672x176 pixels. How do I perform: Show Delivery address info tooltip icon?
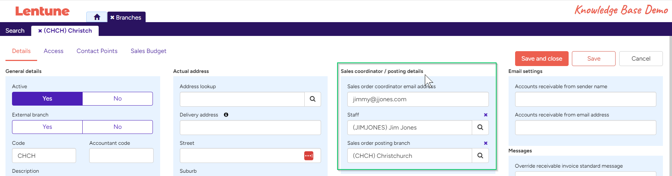click(x=226, y=115)
